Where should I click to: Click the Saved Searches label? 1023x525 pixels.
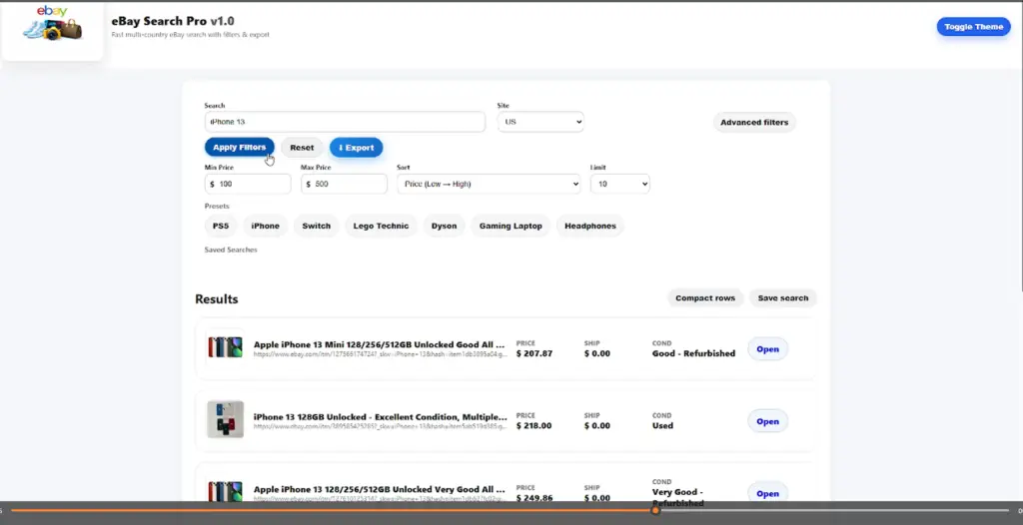point(231,250)
